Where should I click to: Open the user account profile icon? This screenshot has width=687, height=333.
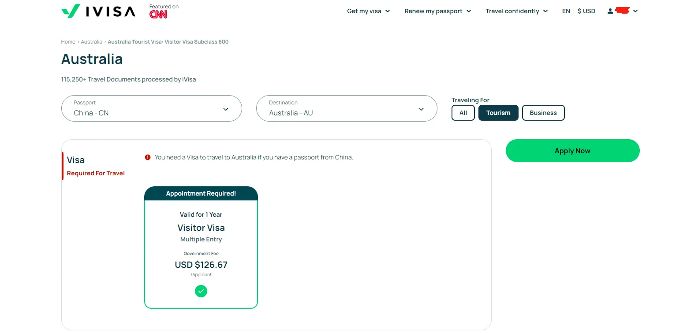click(610, 11)
